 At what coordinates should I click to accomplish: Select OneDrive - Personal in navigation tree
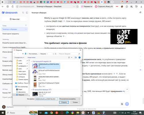(x=22, y=83)
